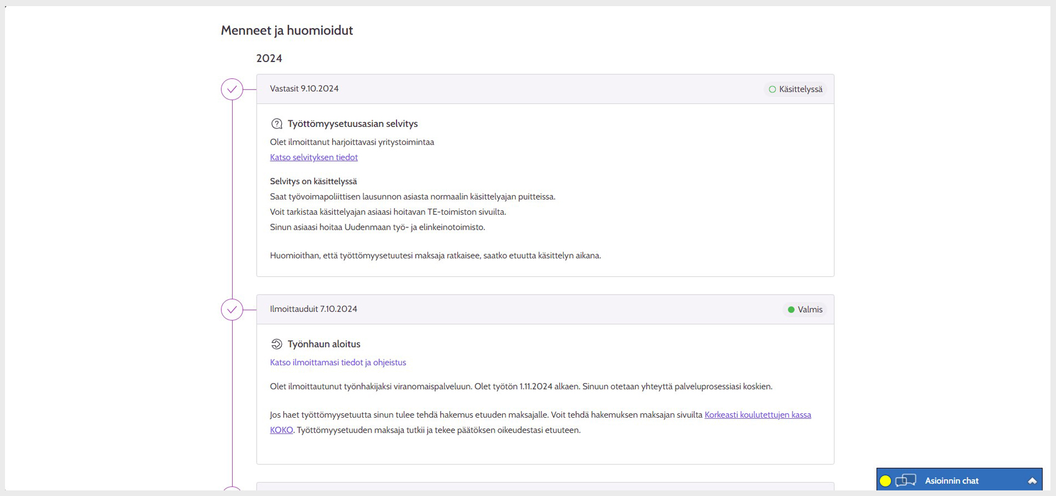Open Katso ilmoittamasi tiedot ja ohjeistus link
This screenshot has width=1056, height=496.
click(338, 363)
